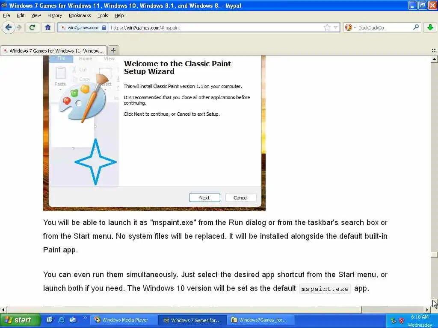
Task: Bookmark this page with the star icon
Action: pyautogui.click(x=327, y=27)
